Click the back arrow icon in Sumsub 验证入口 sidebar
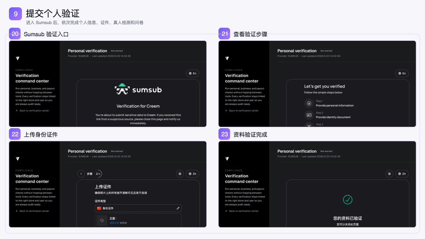The image size is (425, 239). point(17,111)
